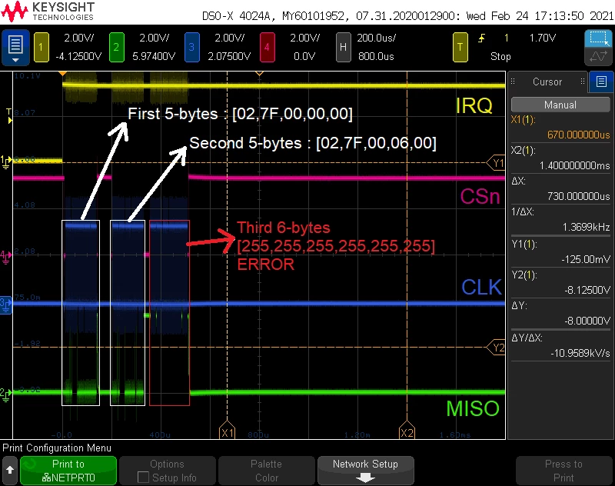This screenshot has width=615, height=486.
Task: Go back with the up arrow softkey
Action: click(10, 471)
